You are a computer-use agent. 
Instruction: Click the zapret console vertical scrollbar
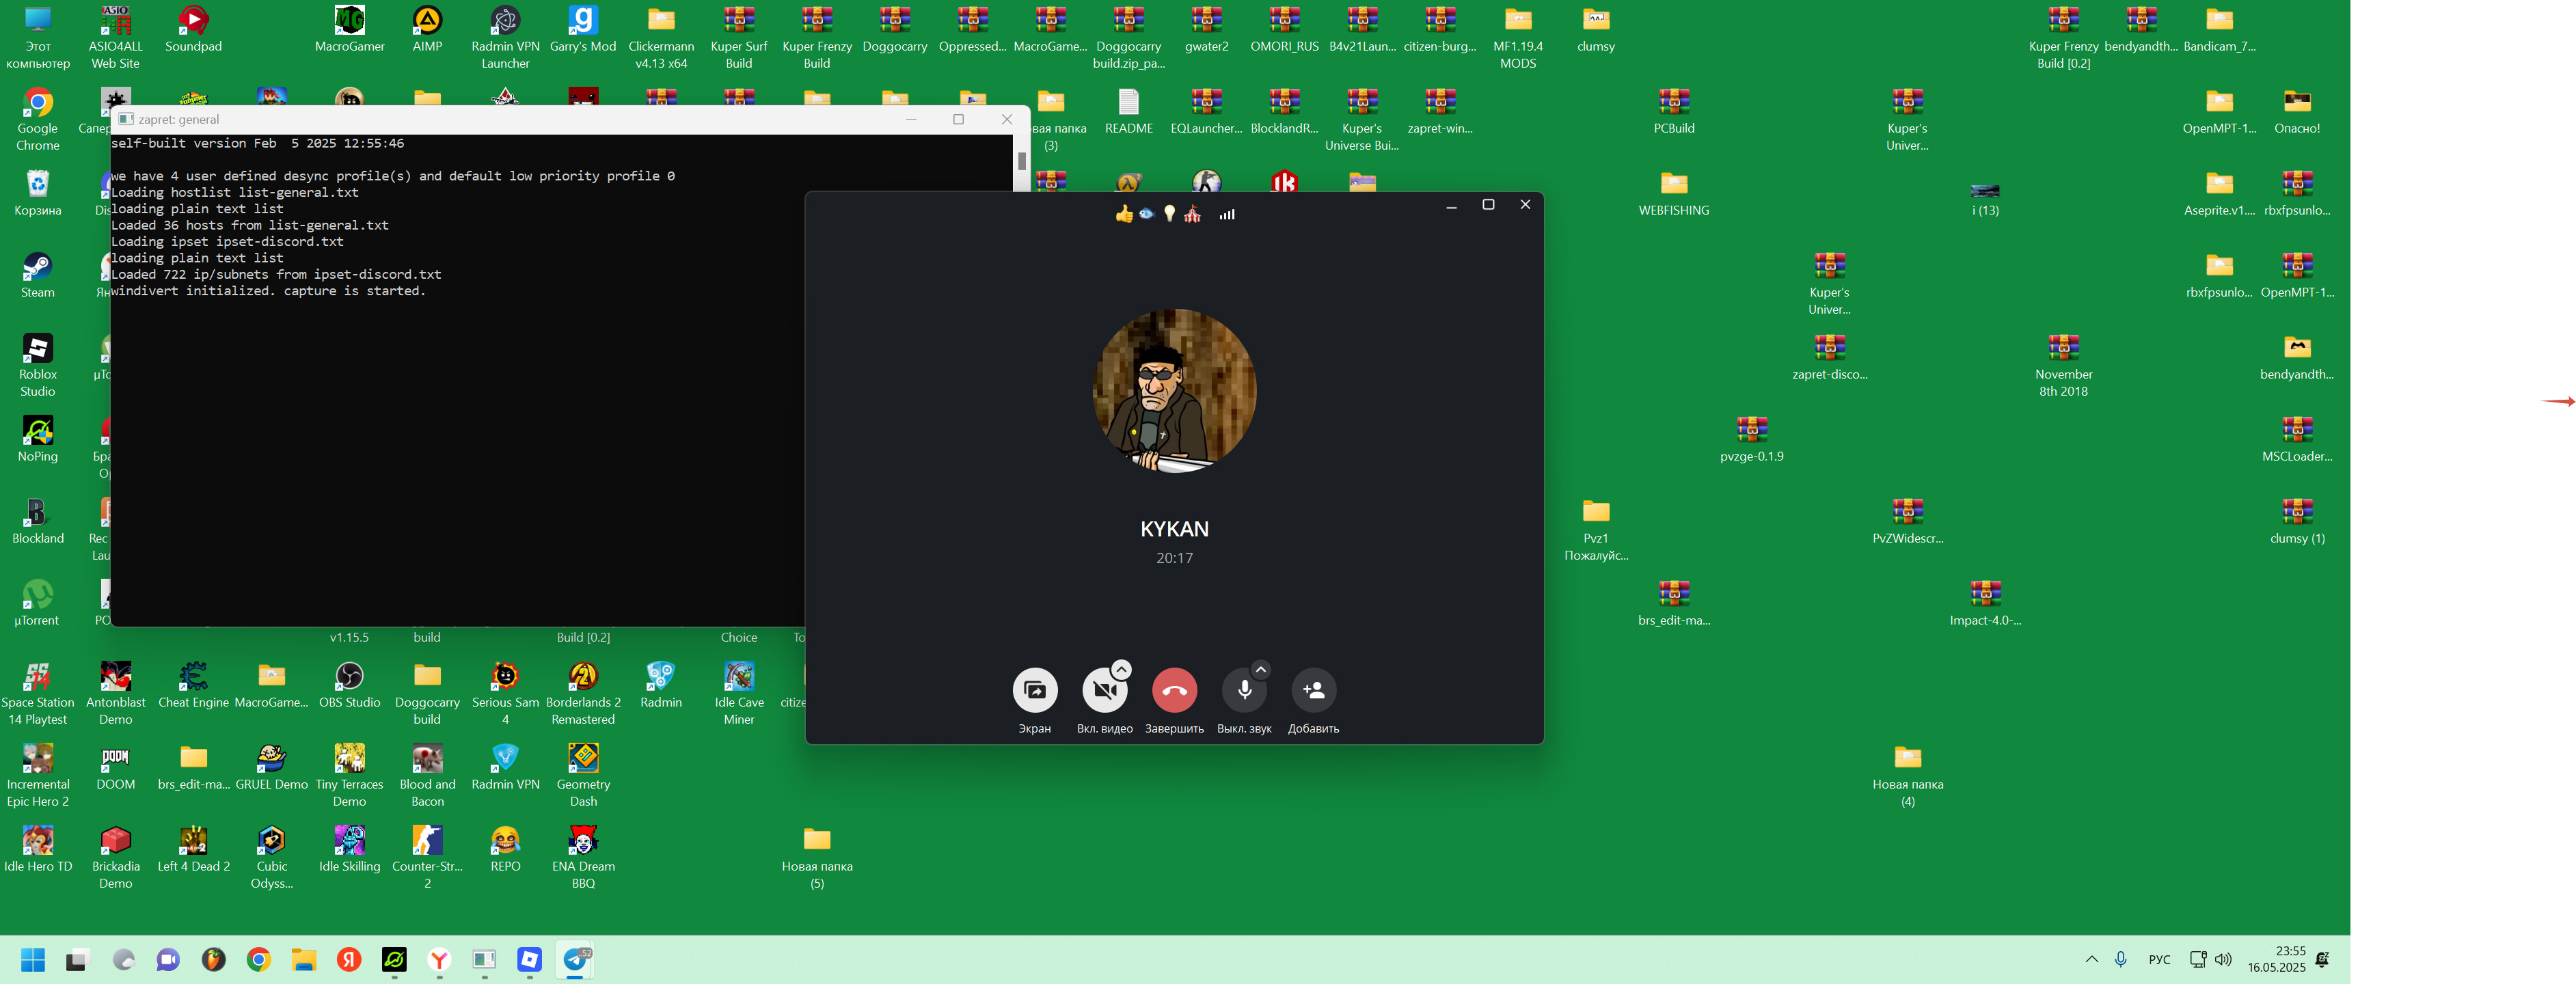click(1021, 161)
